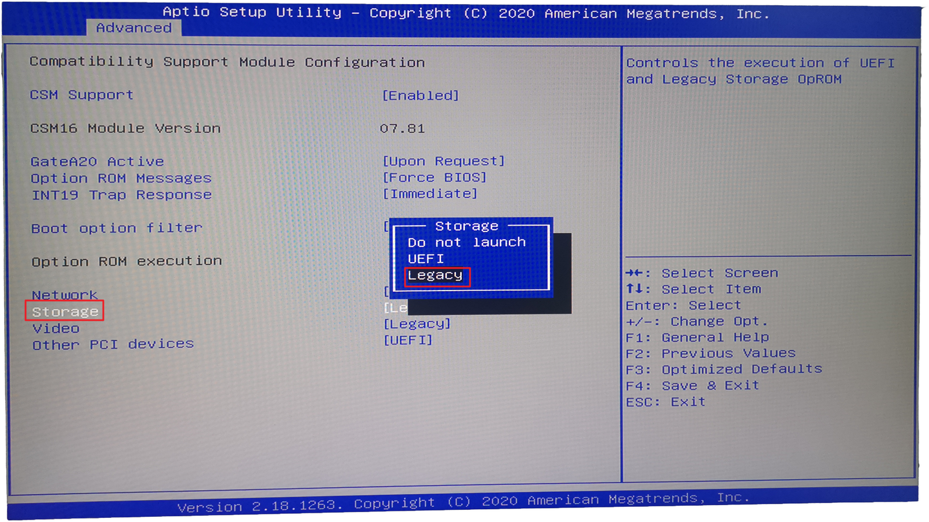Viewport: 929px width, 522px height.
Task: Choose UEFI in the Storage popup
Action: (426, 259)
